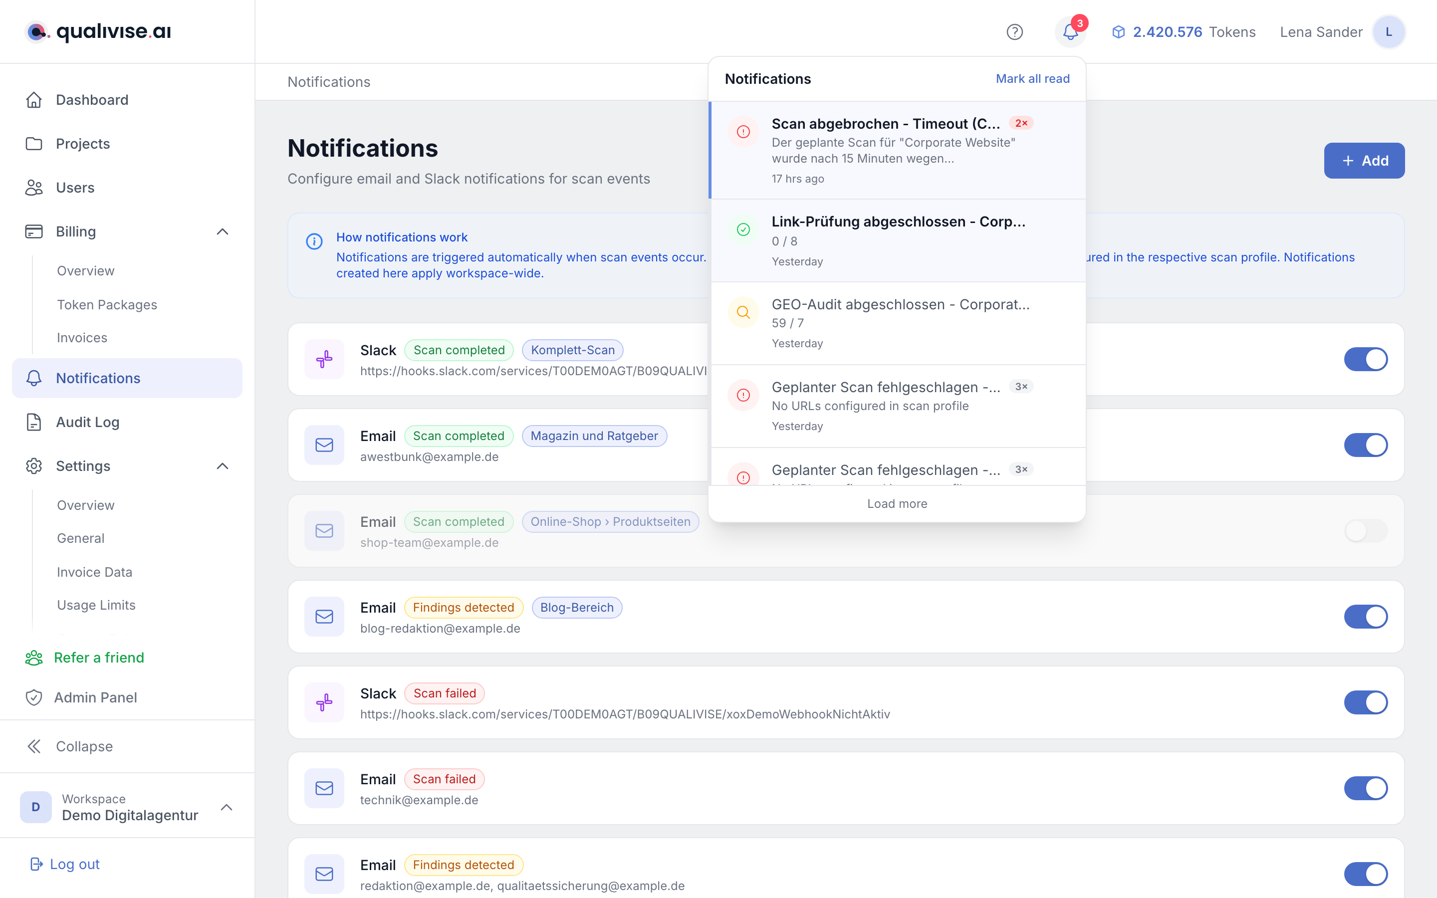Click the Log out link
Viewport: 1437px width, 898px height.
[65, 864]
